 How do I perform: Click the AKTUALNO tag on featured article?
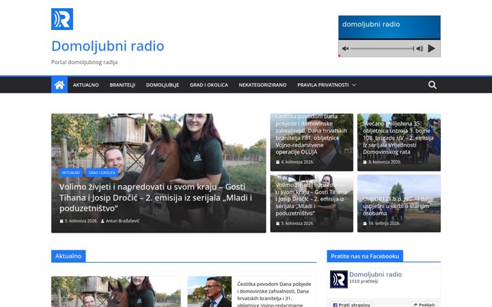pos(71,173)
